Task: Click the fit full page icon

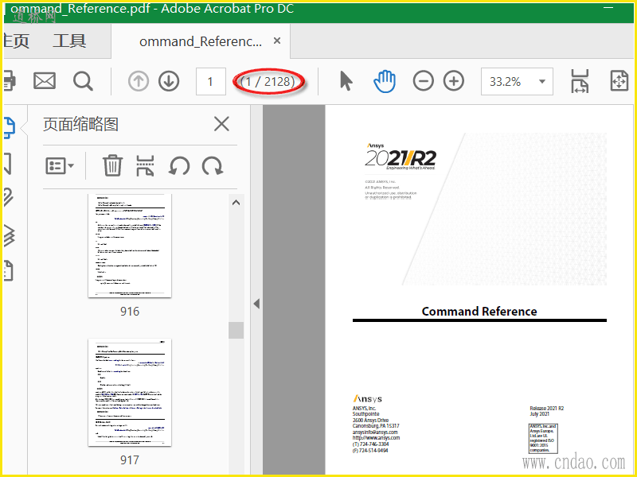Action: click(x=619, y=81)
